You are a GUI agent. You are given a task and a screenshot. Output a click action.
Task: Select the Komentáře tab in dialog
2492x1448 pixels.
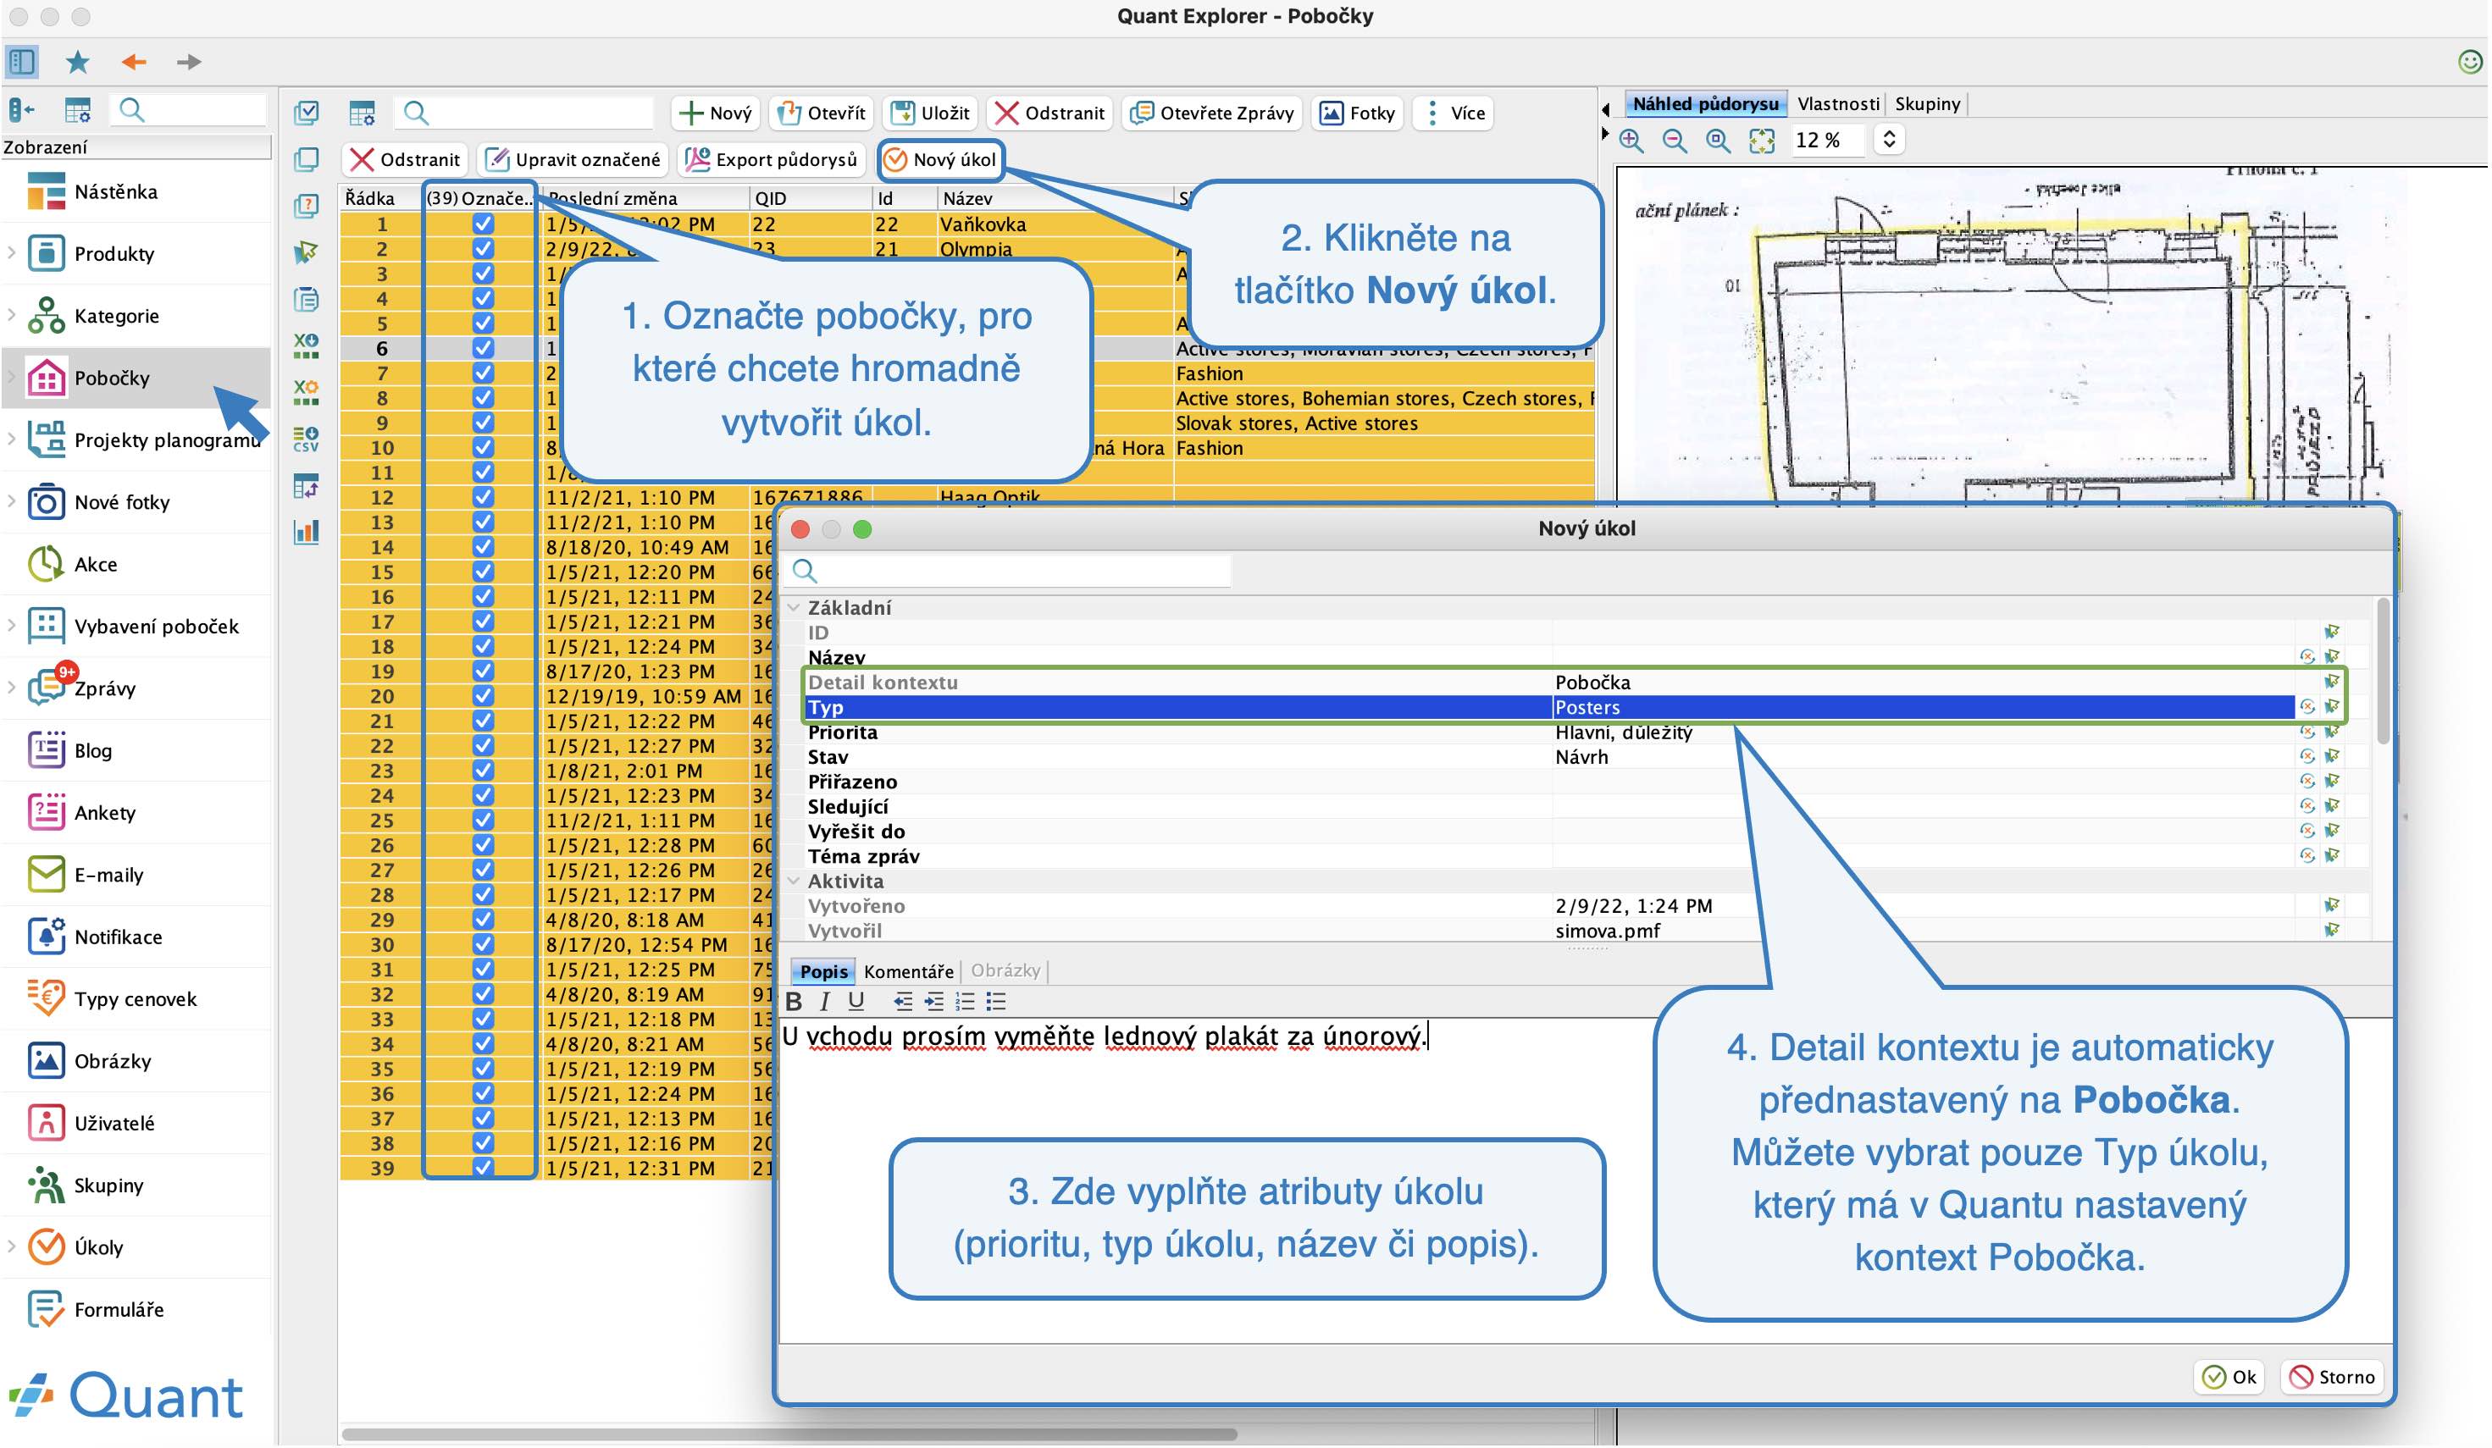tap(909, 971)
